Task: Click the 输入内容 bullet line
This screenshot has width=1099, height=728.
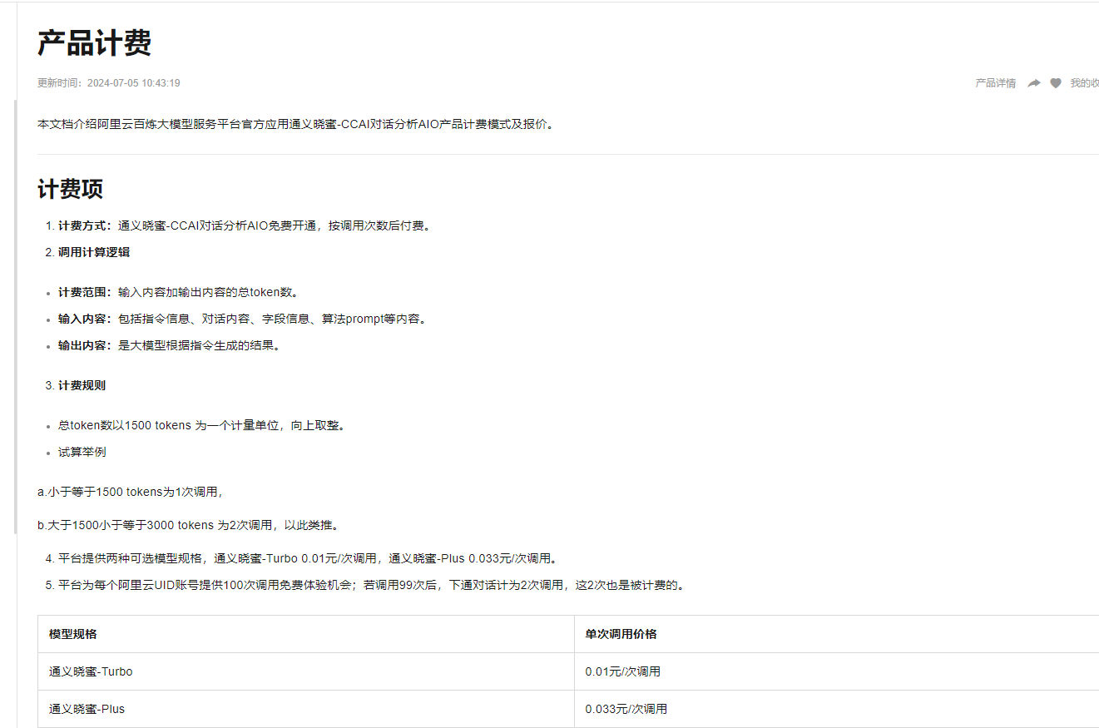Action: click(242, 319)
